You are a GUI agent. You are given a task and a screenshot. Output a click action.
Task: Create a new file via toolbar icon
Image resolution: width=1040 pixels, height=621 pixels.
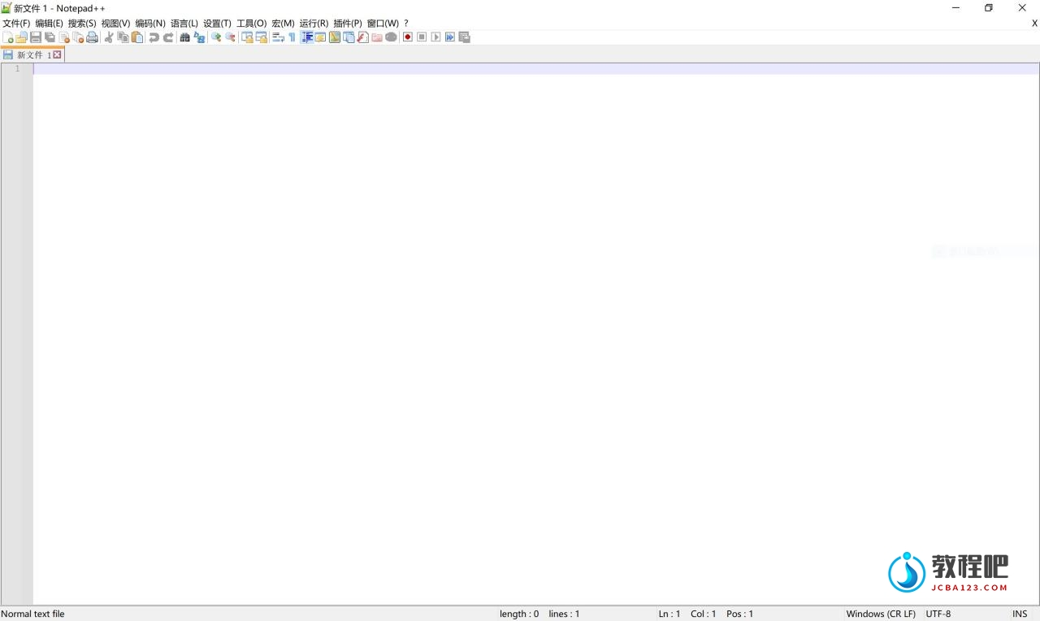click(x=7, y=37)
